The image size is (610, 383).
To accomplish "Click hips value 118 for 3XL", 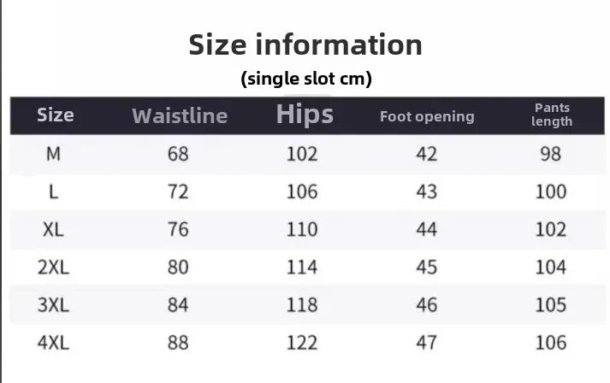I will coord(302,305).
